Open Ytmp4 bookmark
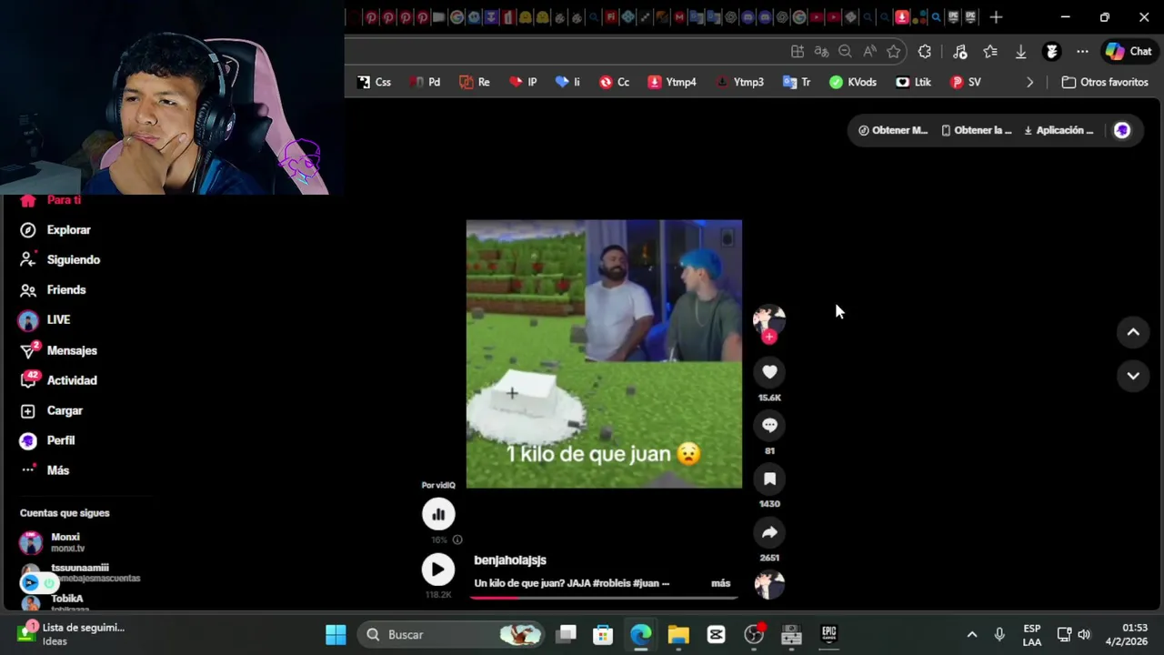1164x655 pixels. tap(672, 82)
